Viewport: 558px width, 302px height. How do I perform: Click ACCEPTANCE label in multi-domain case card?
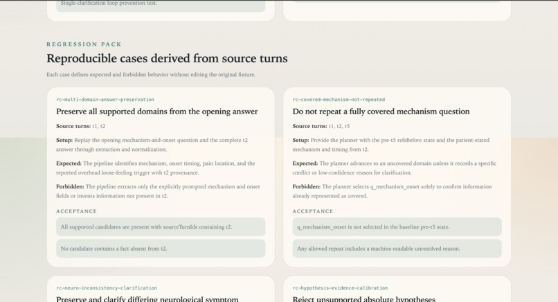click(x=77, y=211)
